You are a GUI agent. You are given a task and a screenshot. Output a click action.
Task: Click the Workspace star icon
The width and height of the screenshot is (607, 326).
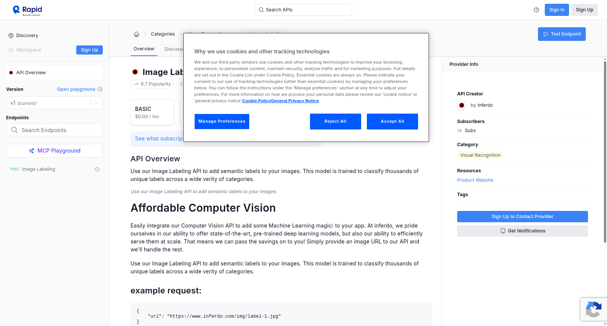click(11, 50)
